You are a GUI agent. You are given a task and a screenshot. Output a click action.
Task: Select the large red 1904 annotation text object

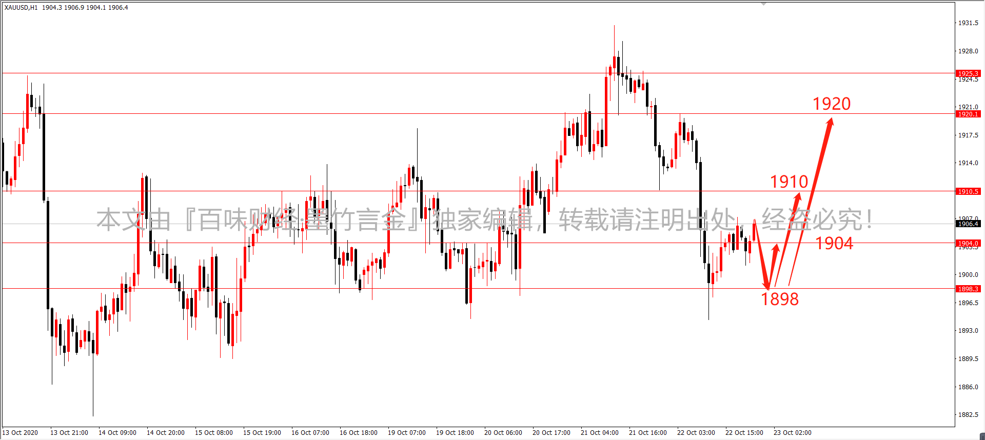point(835,243)
